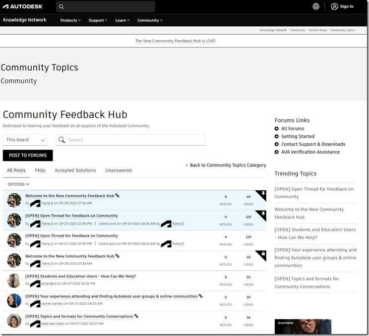Open trending Students and Education Users topic

tap(315, 233)
